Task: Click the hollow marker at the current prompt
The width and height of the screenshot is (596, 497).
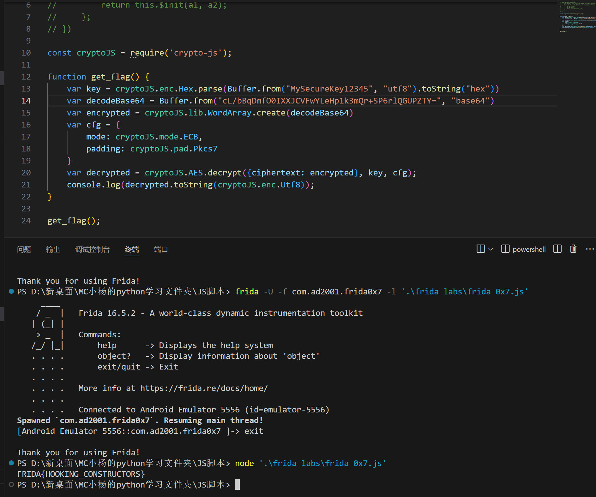Action: click(x=11, y=484)
